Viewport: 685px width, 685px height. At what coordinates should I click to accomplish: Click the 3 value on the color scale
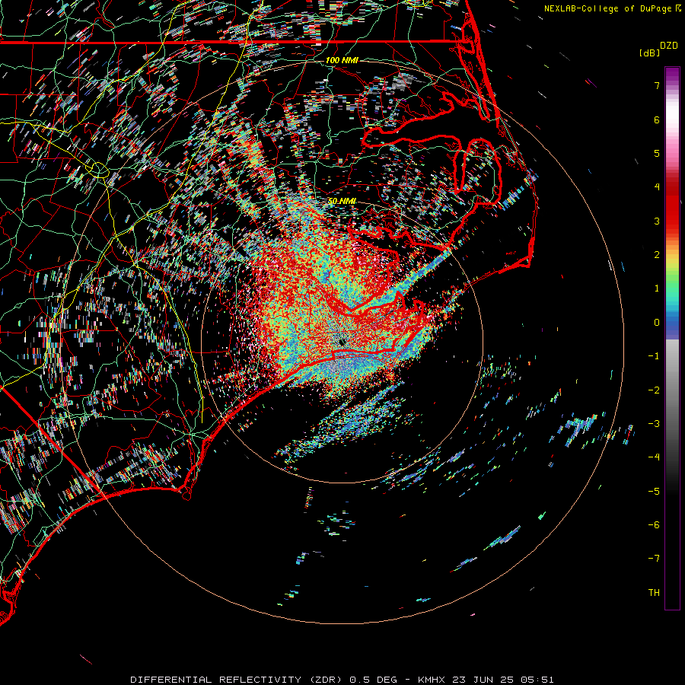[x=657, y=221]
